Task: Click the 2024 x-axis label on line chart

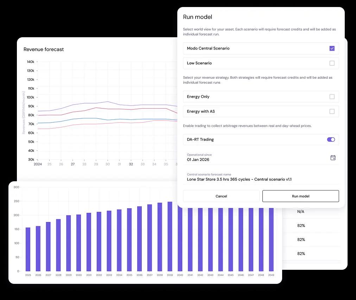Action: [x=38, y=164]
